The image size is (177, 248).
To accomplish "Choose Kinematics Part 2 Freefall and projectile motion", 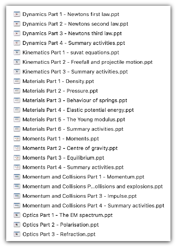I will 87,62.
